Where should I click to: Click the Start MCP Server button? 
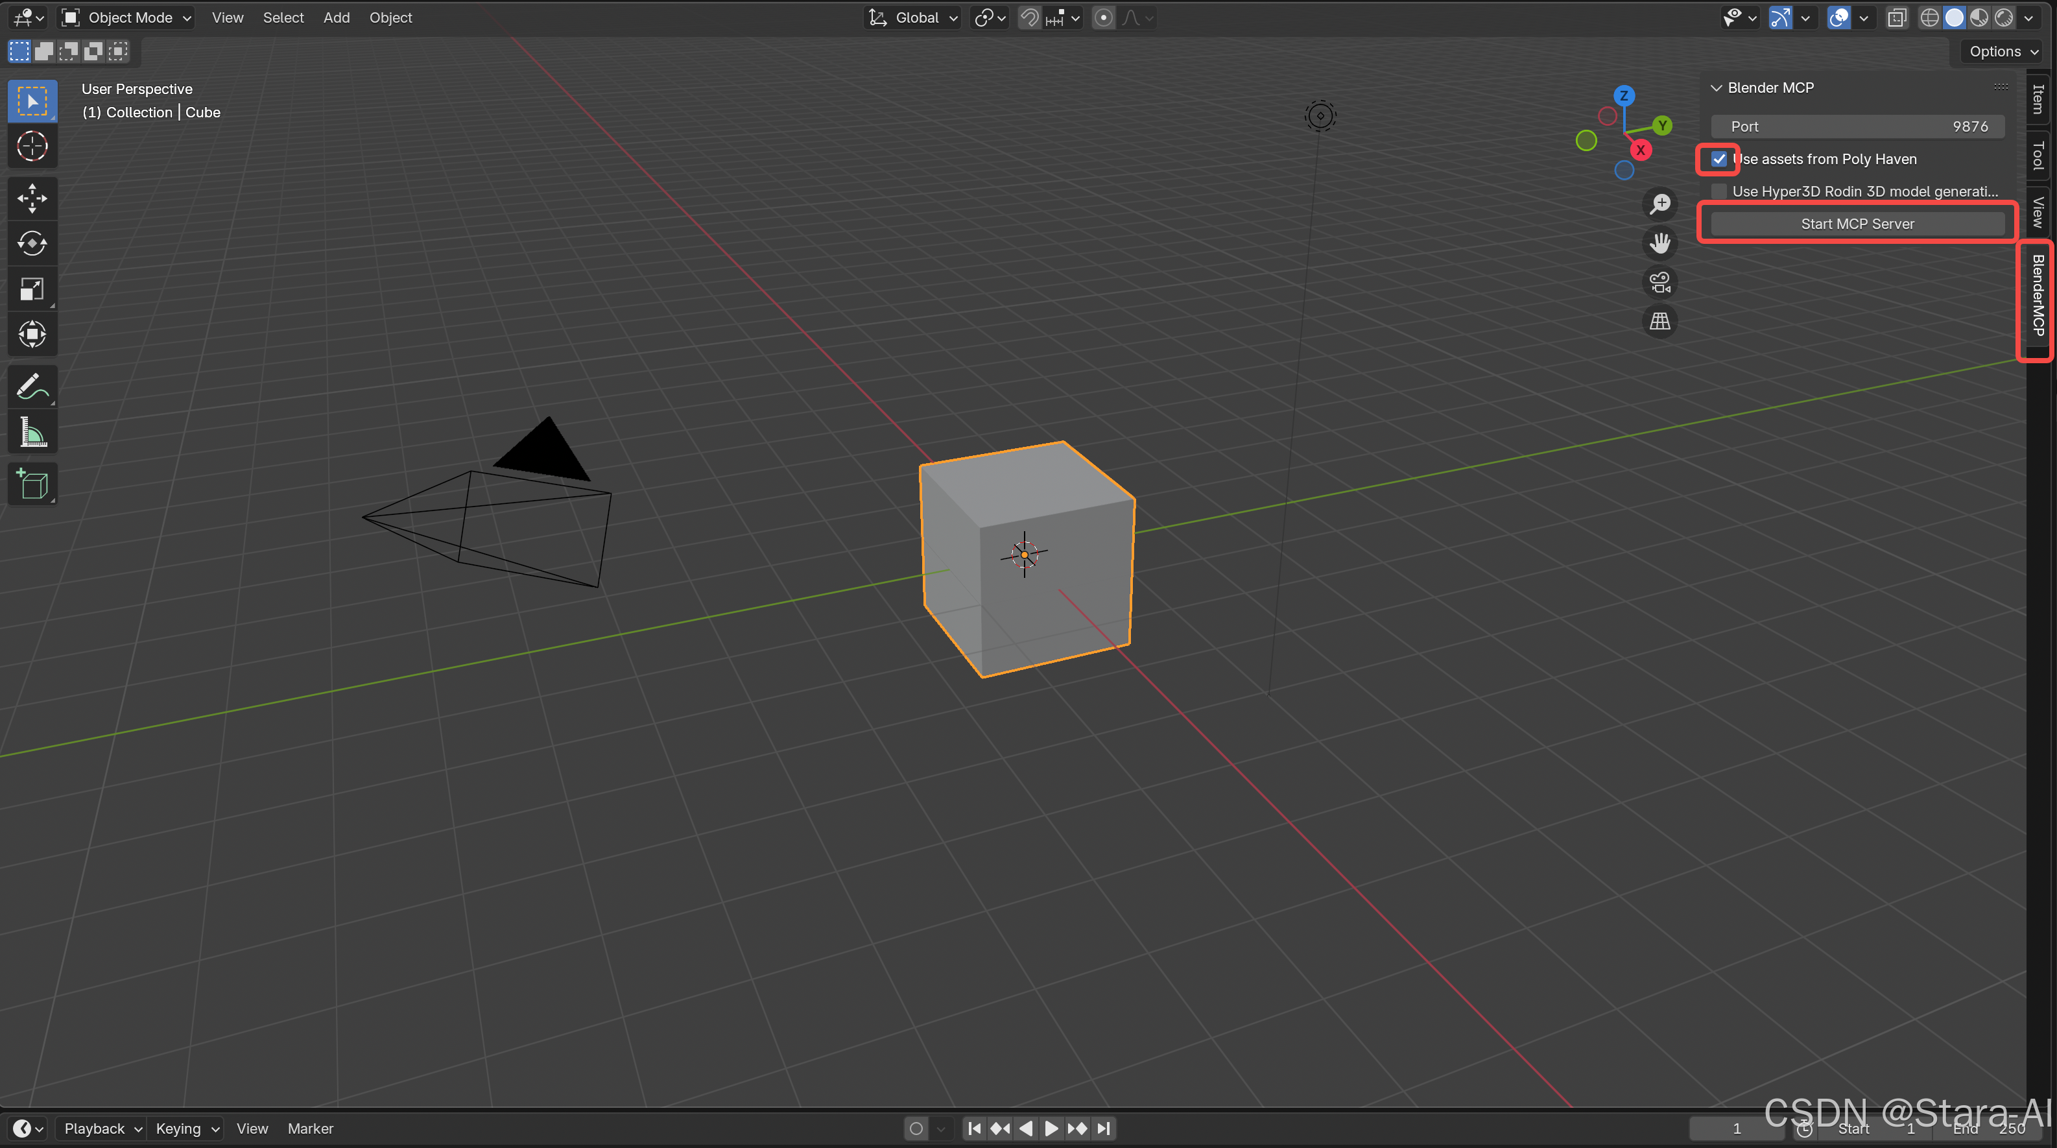tap(1857, 224)
